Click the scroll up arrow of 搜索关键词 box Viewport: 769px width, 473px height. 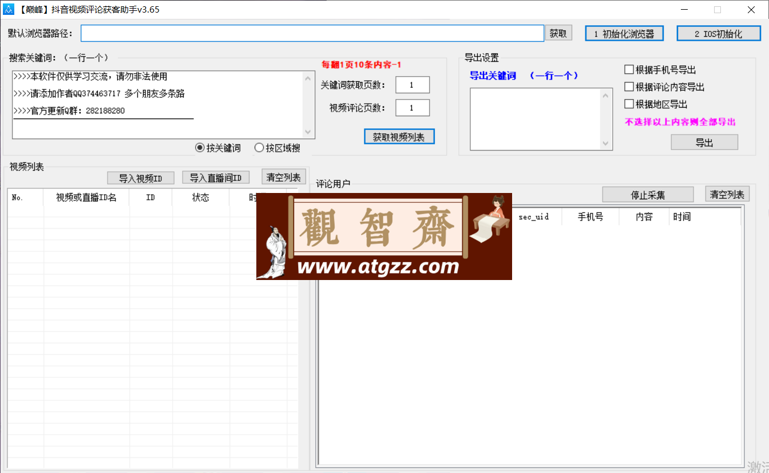point(309,78)
